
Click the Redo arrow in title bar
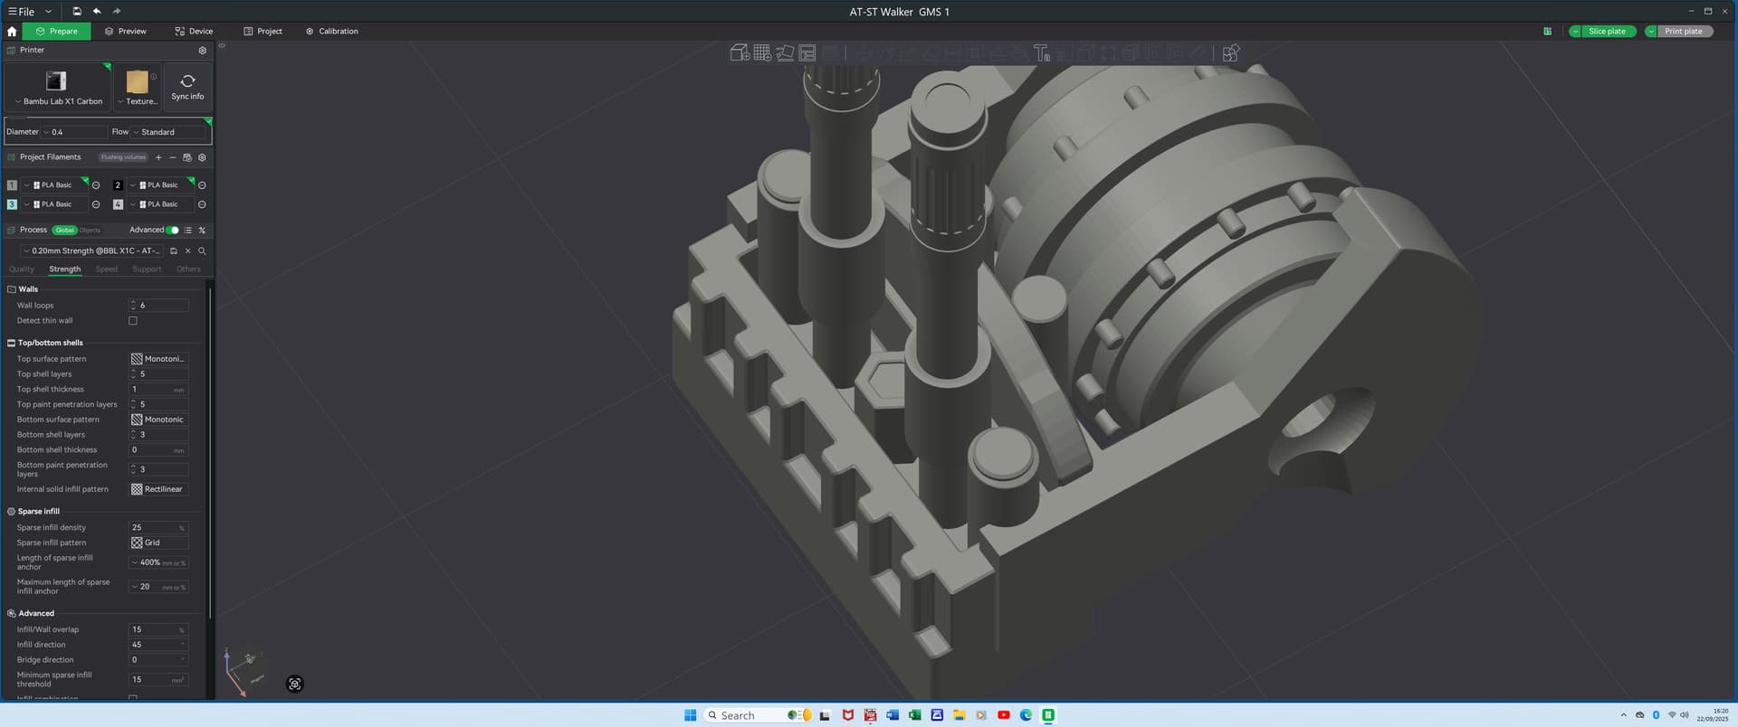(117, 12)
